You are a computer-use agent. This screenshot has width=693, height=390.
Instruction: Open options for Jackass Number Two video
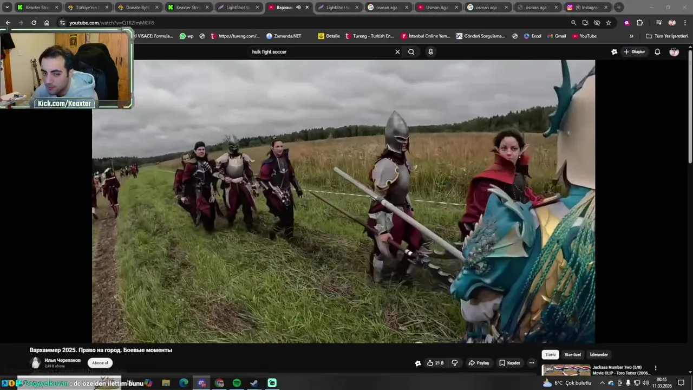tap(656, 368)
